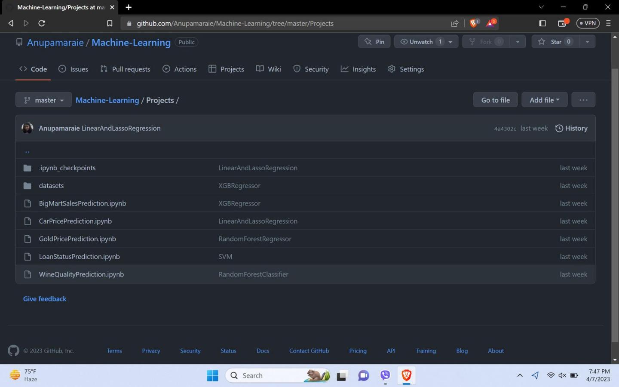
Task: Click the file icon beside BigMartSalesPrediction.ipynb
Action: [x=28, y=203]
